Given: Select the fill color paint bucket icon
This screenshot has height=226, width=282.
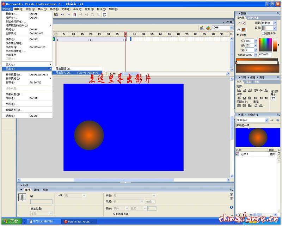Looking at the screenshot, I should [239, 29].
